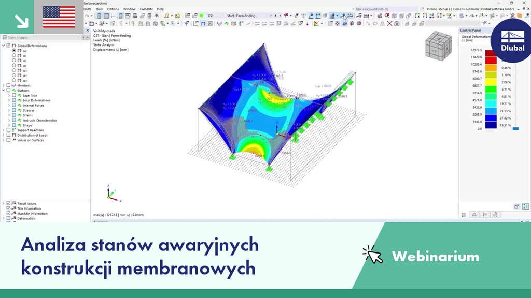Viewport: 531px width, 298px height.
Task: Go to next load case arrow
Action: (280, 16)
